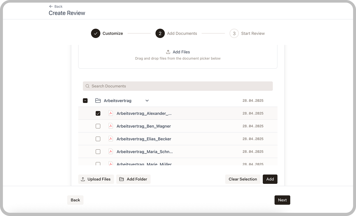Image resolution: width=356 pixels, height=216 pixels.
Task: Click the checkmark circle on the Customize step
Action: coord(96,33)
